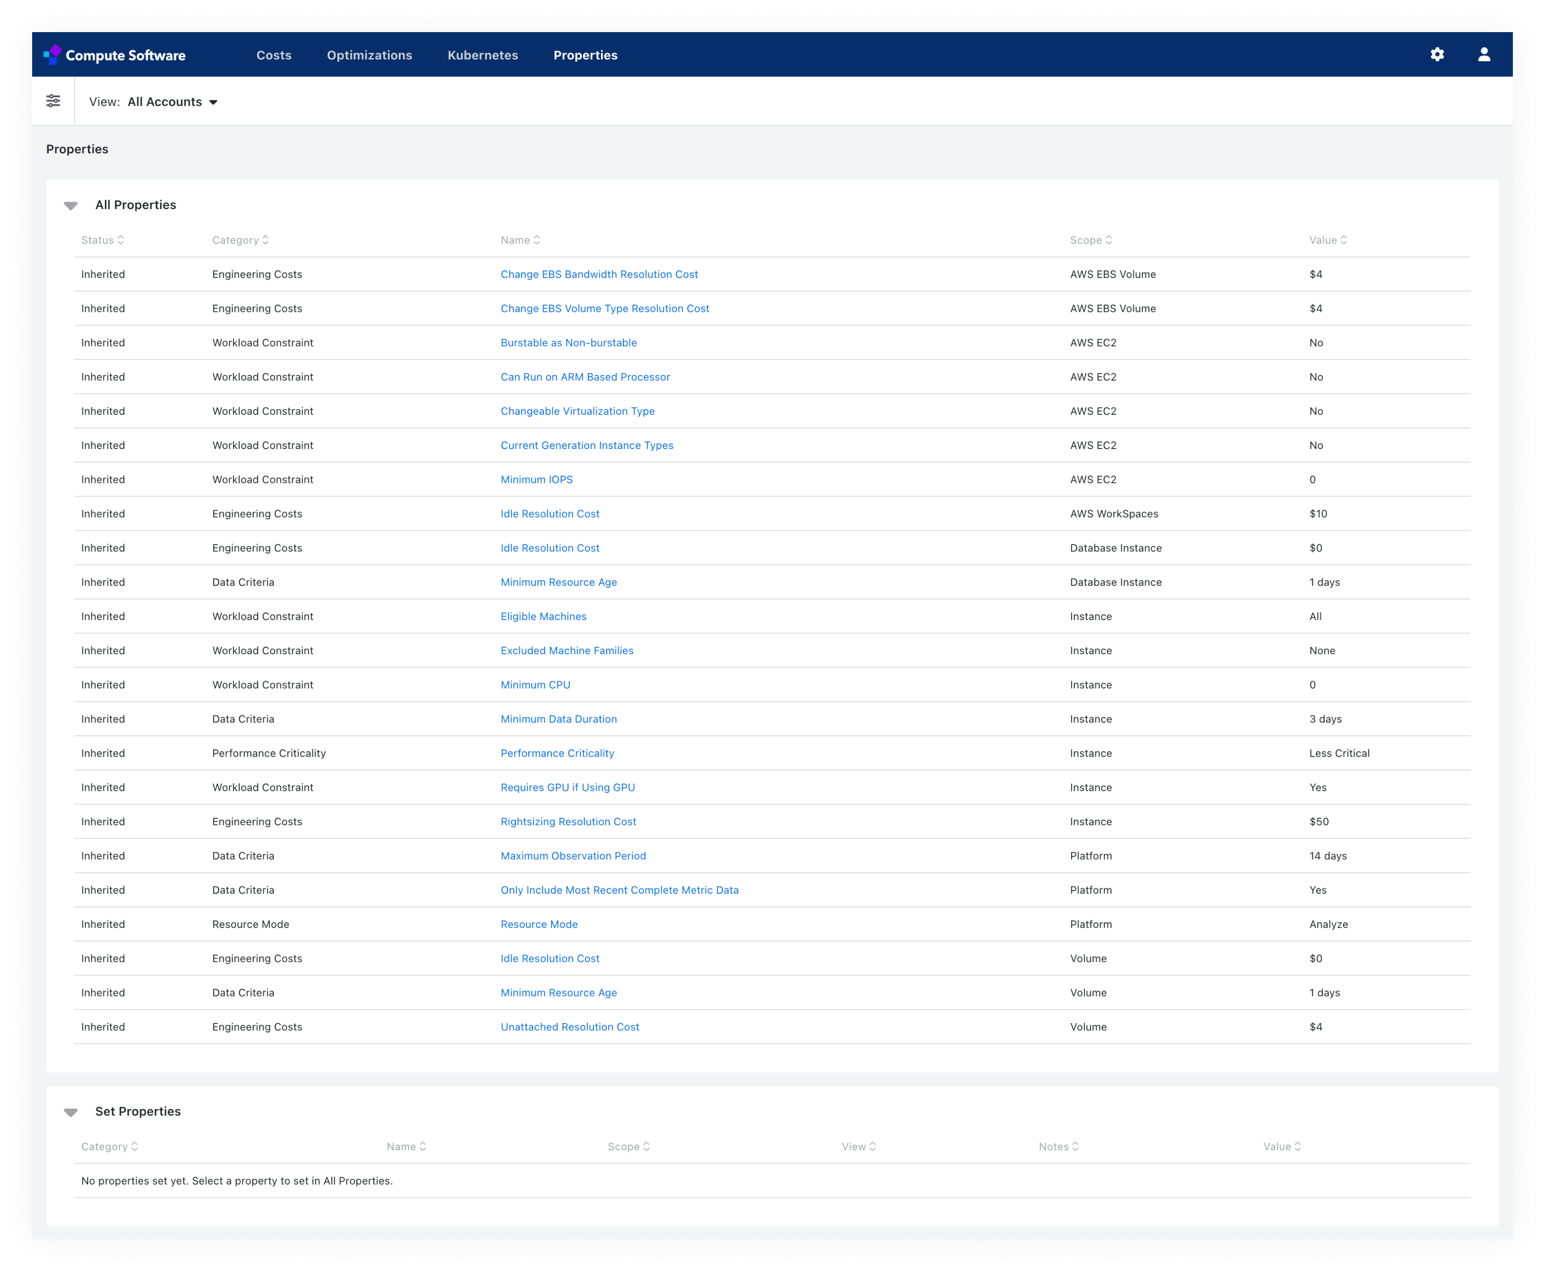Viewport: 1545px width, 1272px height.
Task: Click the '$50' value cell
Action: 1319,821
